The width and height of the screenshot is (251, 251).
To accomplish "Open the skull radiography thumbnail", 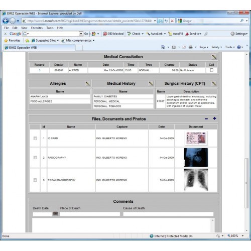I will point(196,158).
